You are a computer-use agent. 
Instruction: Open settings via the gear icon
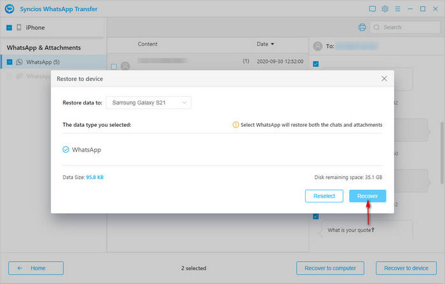(x=385, y=10)
